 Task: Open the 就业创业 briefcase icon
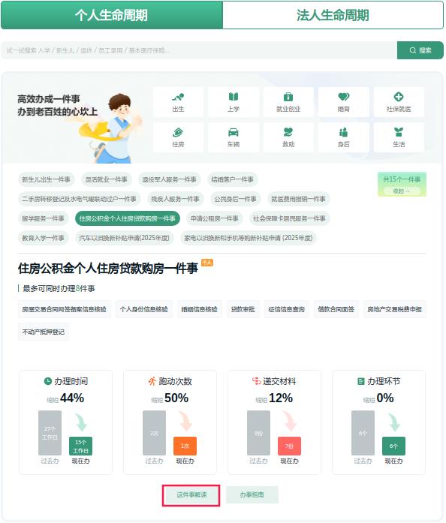click(x=288, y=97)
